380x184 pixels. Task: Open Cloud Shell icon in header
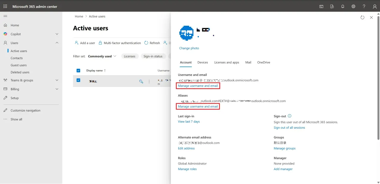click(x=321, y=6)
